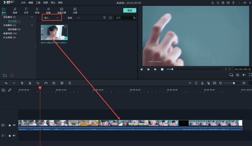This screenshot has width=252, height=146.
Task: Open the 文件 (File) menu
Action: (x=23, y=3)
